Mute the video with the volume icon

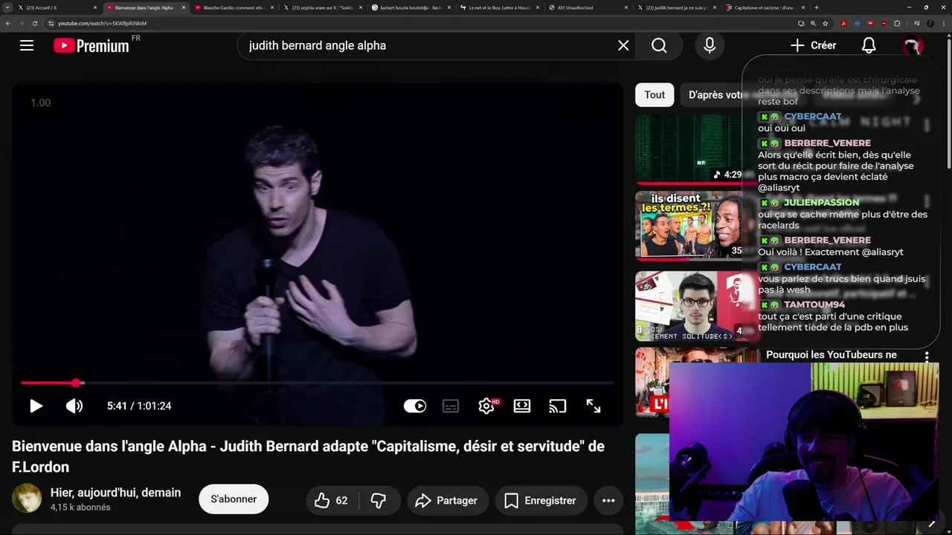click(x=74, y=406)
